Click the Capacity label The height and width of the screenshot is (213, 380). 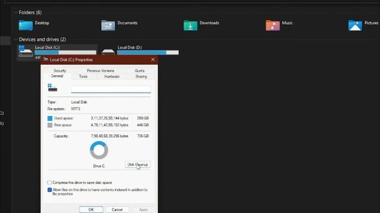click(x=61, y=136)
